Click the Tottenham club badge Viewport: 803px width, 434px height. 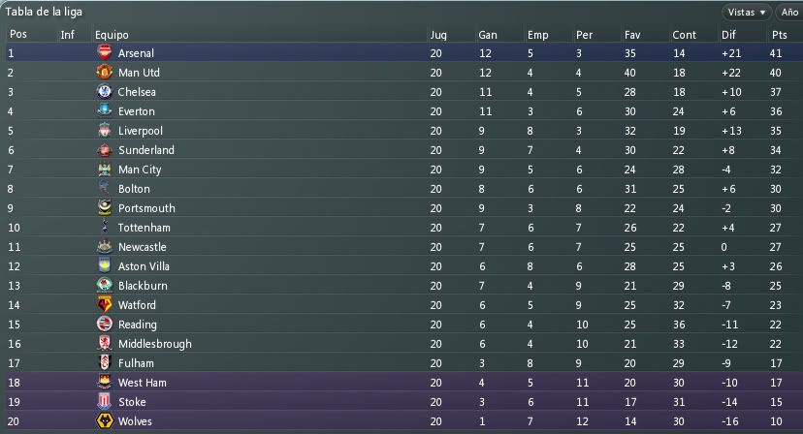point(104,228)
